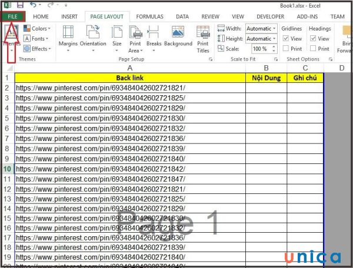The height and width of the screenshot is (268, 353).
Task: Click the pinterest link in row 13
Action: (101, 199)
